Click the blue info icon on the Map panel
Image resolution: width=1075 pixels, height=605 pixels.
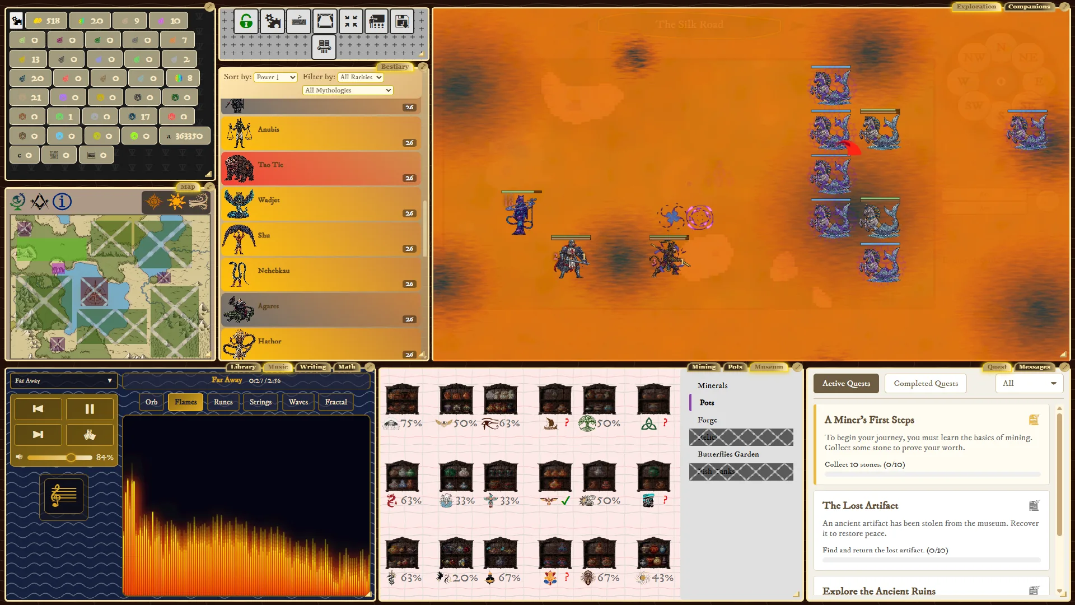tap(62, 202)
